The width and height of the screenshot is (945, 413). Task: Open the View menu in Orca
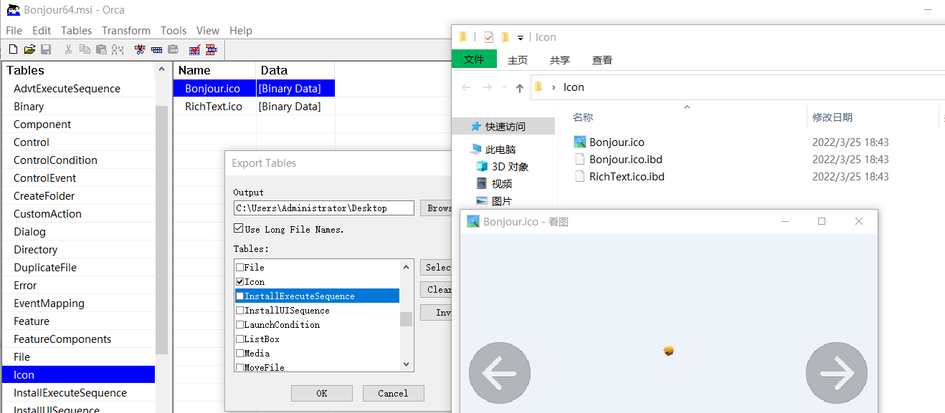[208, 31]
